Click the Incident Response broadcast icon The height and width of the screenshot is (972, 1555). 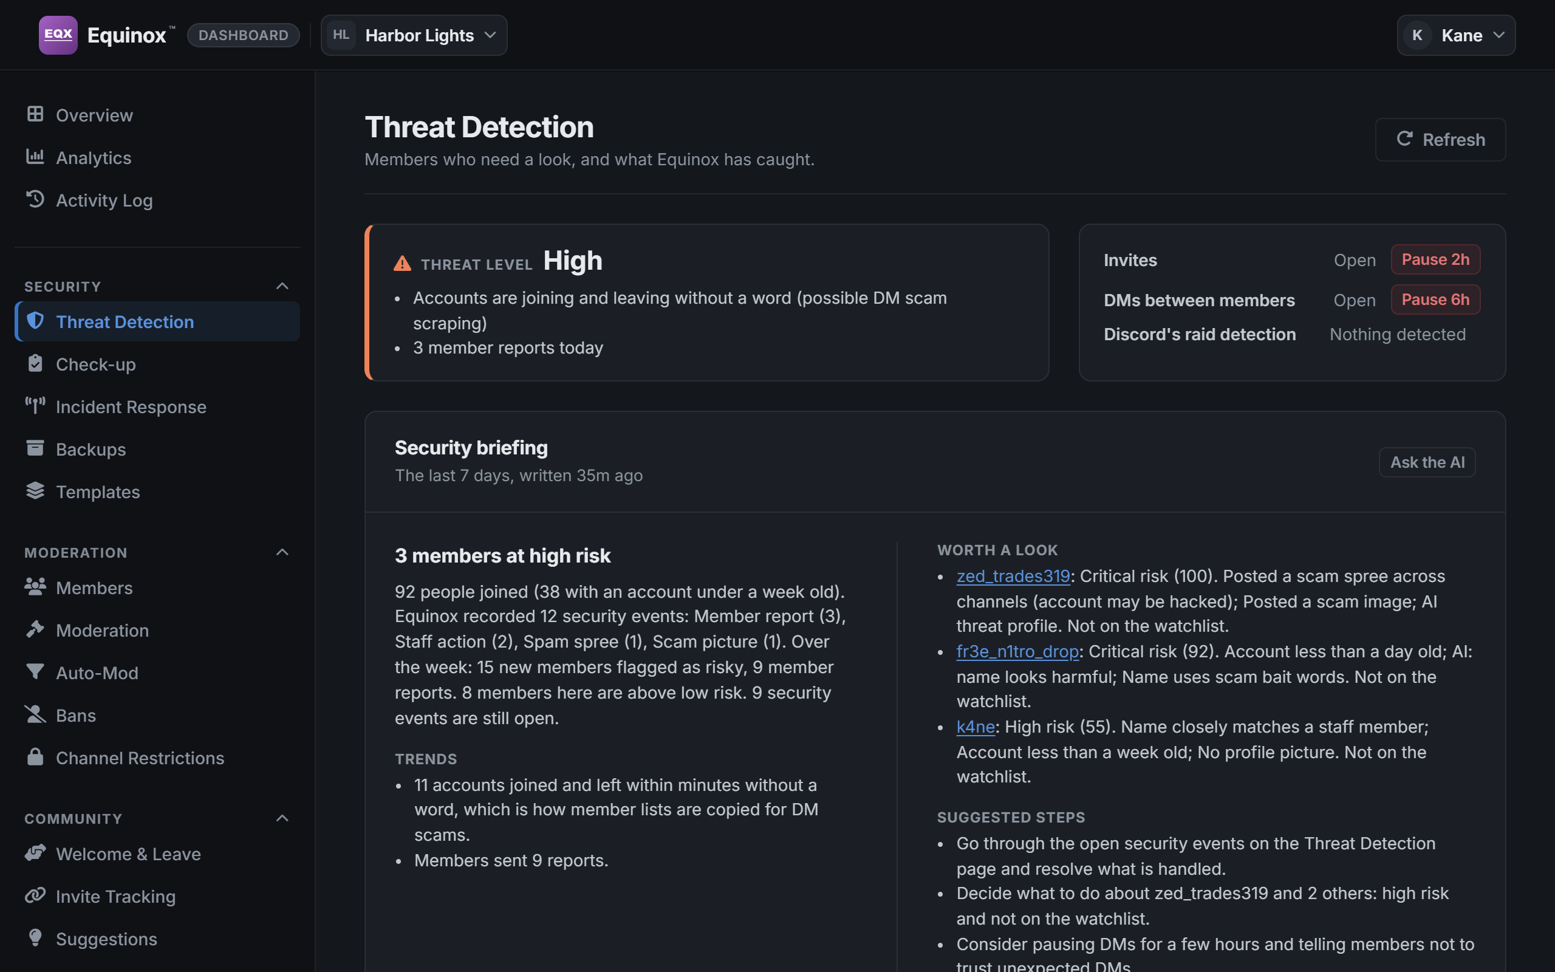35,406
